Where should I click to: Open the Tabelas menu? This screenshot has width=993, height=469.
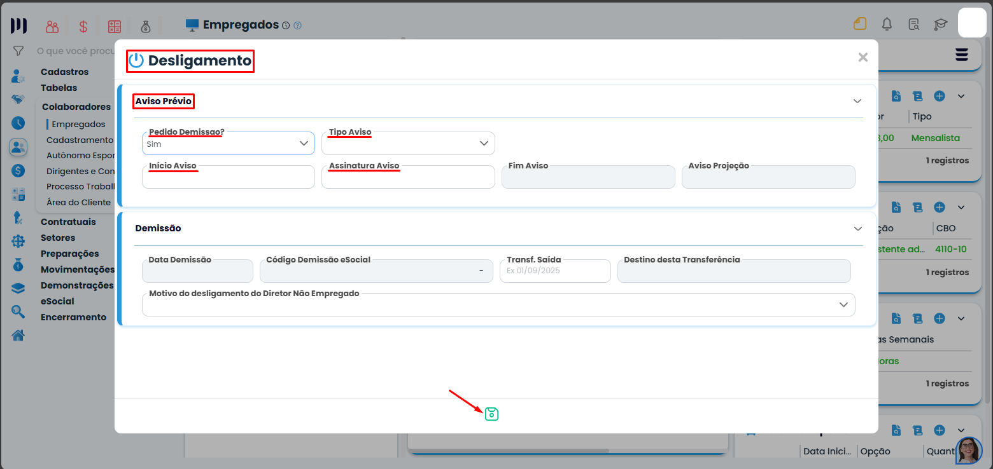59,88
